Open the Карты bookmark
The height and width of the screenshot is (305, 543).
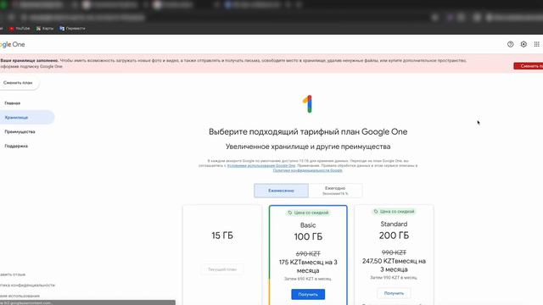click(45, 28)
